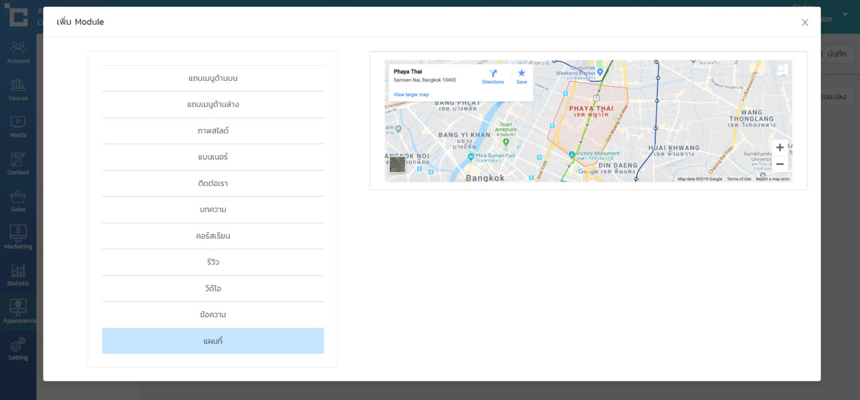Choose the วีดีโอ module
The width and height of the screenshot is (860, 400).
pyautogui.click(x=213, y=288)
